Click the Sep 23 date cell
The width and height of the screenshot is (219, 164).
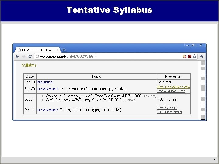[x=30, y=82]
